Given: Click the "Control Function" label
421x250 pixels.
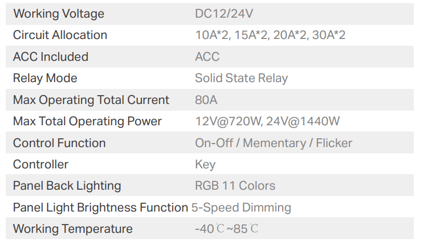Looking at the screenshot, I should coord(59,143).
